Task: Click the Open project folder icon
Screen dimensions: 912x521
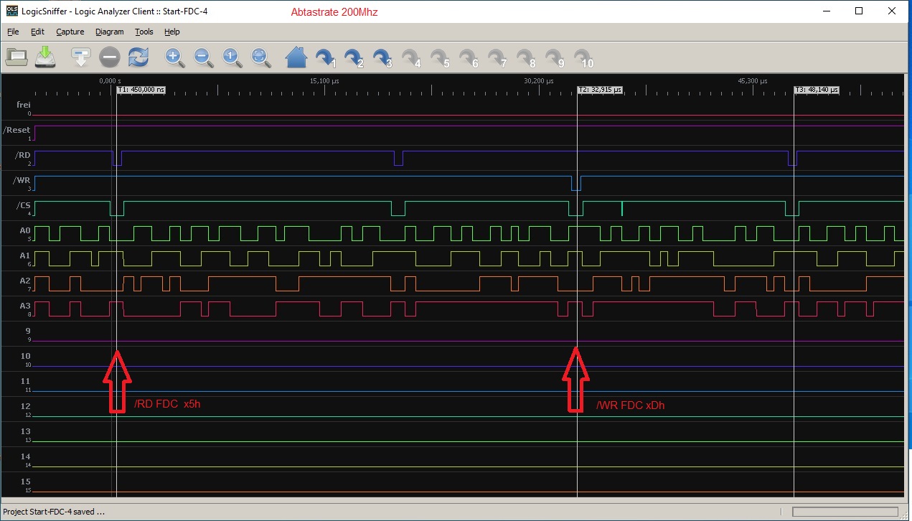Action: tap(16, 57)
